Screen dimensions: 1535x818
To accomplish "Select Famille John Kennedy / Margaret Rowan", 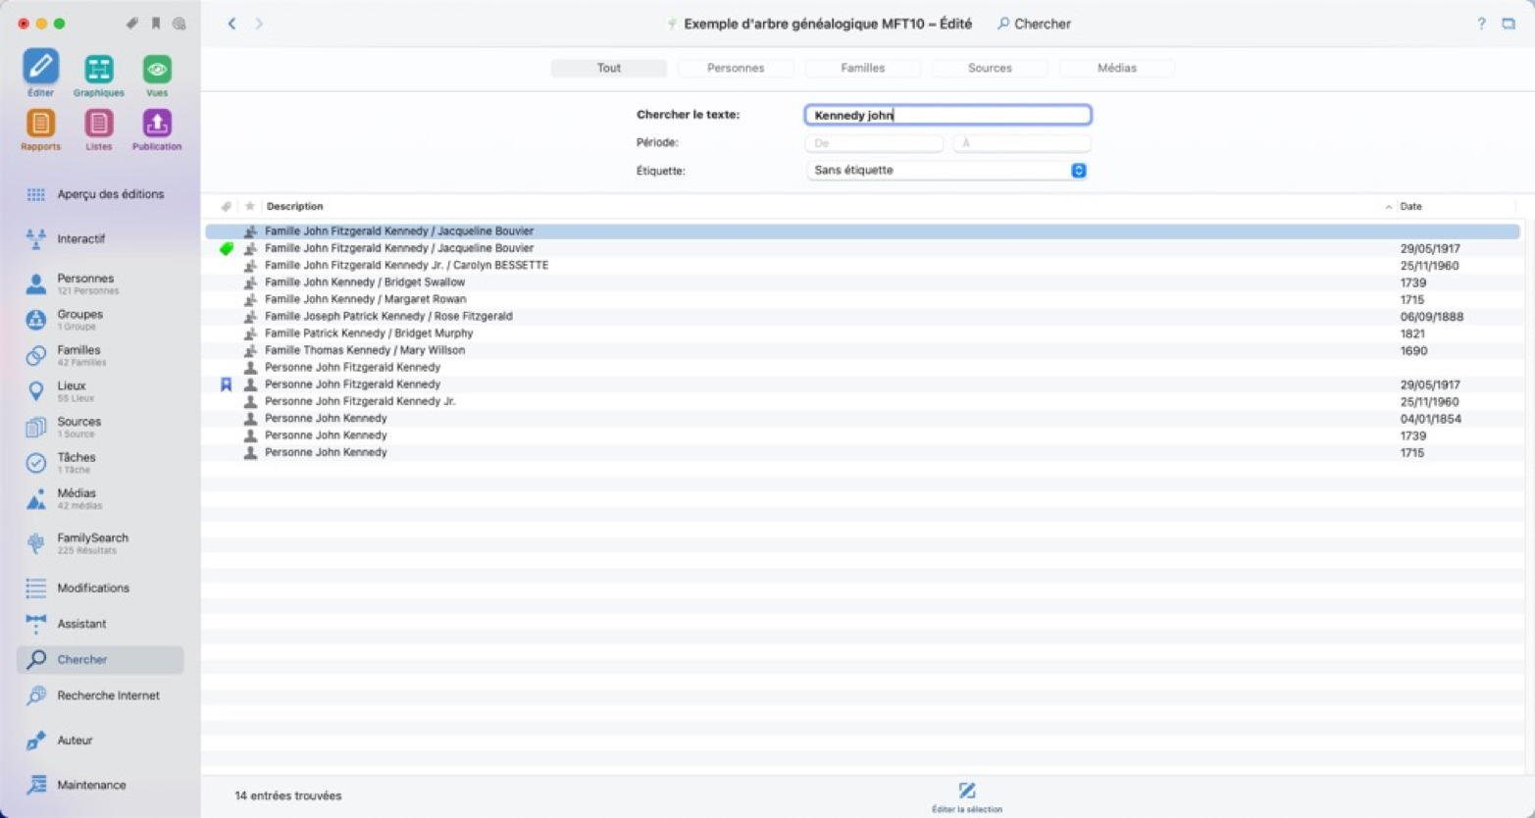I will pos(863,299).
